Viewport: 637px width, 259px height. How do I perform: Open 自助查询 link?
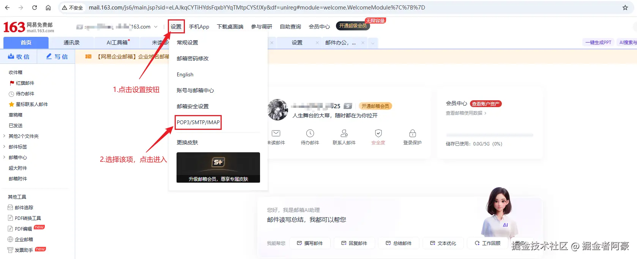[290, 27]
